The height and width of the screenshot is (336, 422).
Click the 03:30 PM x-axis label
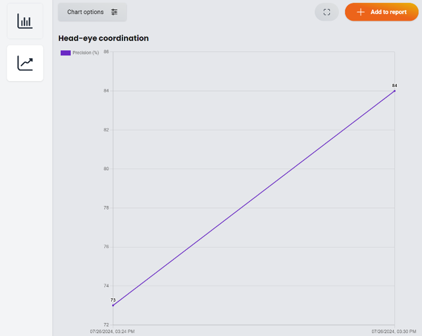pyautogui.click(x=394, y=331)
